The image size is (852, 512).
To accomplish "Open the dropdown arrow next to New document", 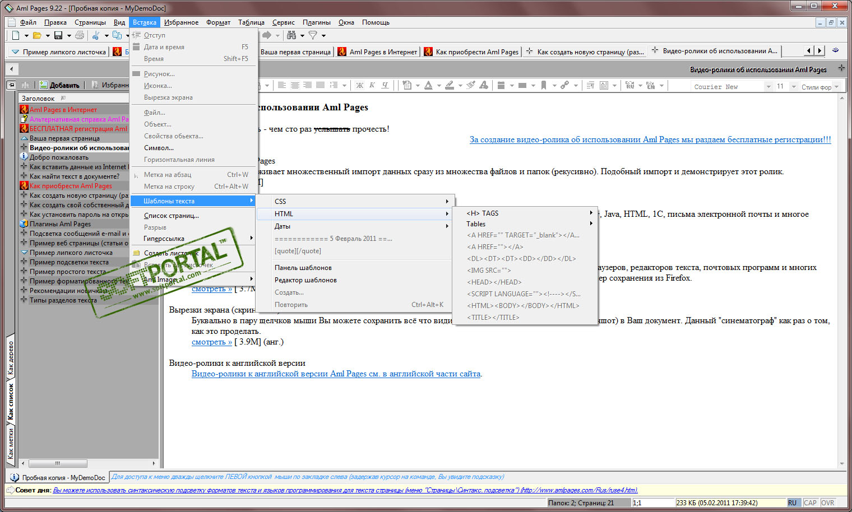I will pos(26,36).
